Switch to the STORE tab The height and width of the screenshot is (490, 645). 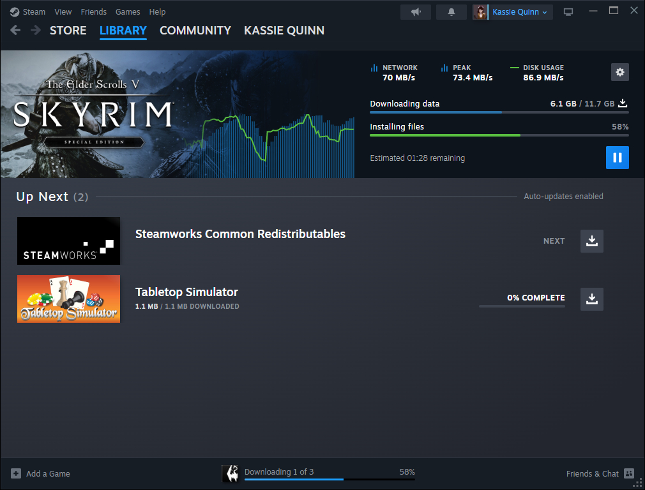pyautogui.click(x=68, y=31)
